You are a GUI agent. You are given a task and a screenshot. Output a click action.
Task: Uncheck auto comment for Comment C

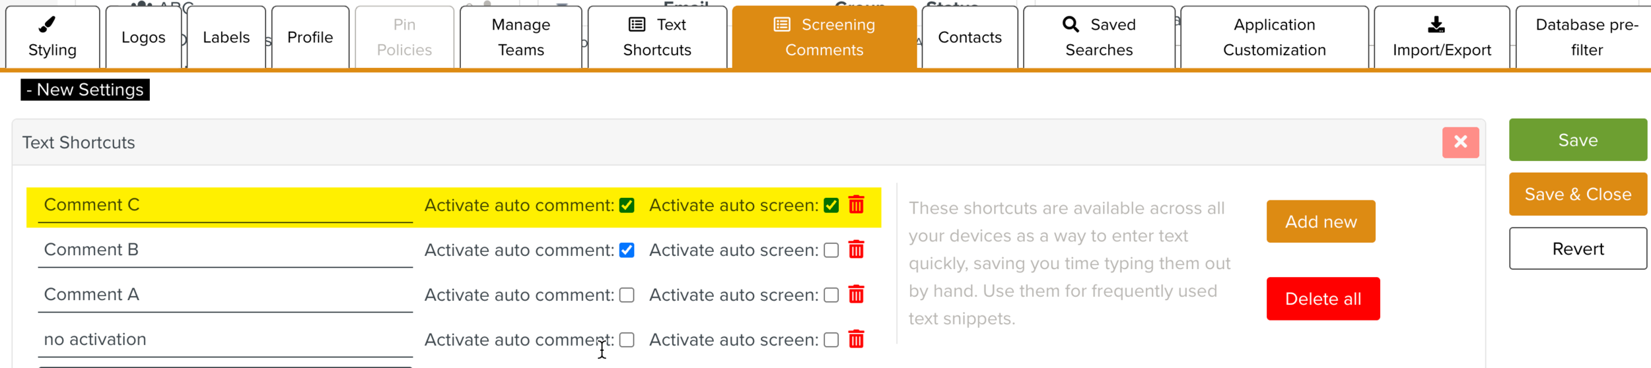pos(627,205)
